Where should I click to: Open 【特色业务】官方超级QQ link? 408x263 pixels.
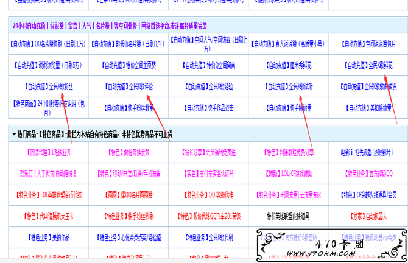(x=368, y=174)
